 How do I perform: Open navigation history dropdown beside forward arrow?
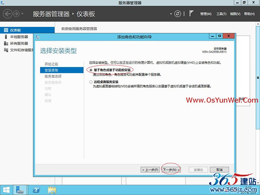[22, 14]
